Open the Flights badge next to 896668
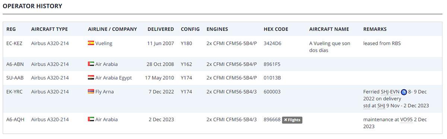 click(x=292, y=120)
